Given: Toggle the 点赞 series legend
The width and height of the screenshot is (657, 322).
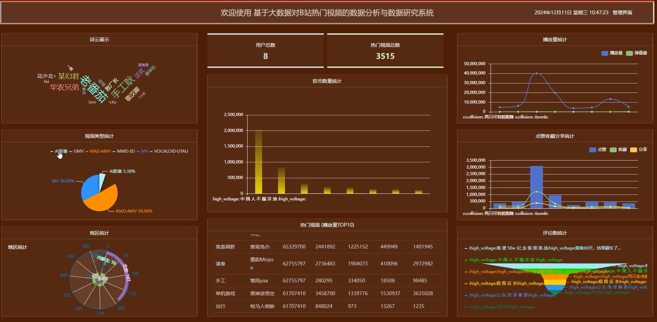Looking at the screenshot, I should [x=598, y=150].
